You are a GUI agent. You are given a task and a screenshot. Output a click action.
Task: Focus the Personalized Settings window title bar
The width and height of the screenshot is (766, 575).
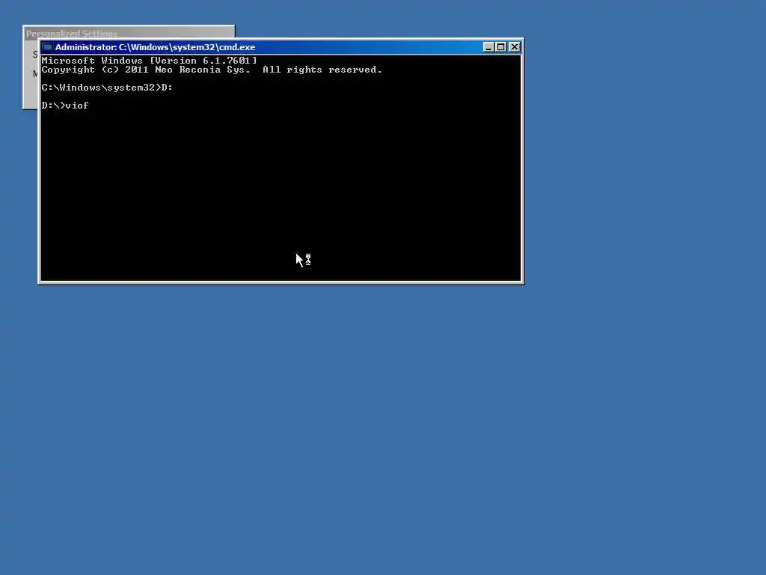(x=129, y=33)
